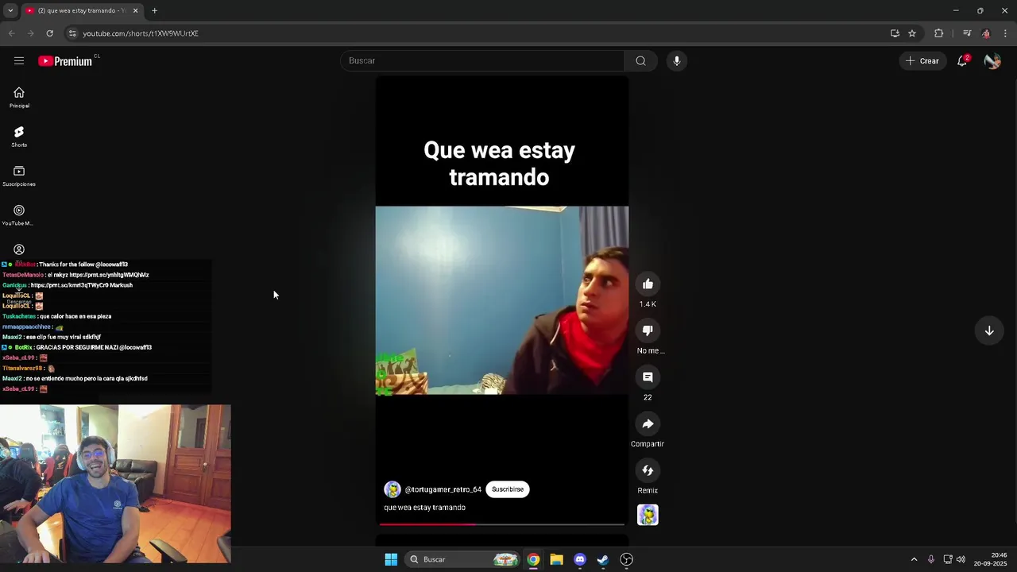
Task: Open Shorts section in sidebar
Action: (19, 137)
